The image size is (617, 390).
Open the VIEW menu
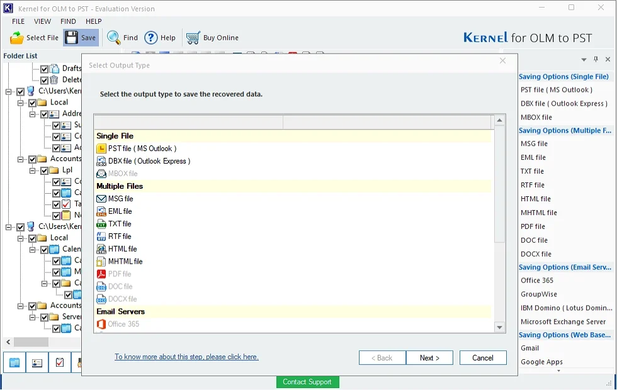[42, 21]
